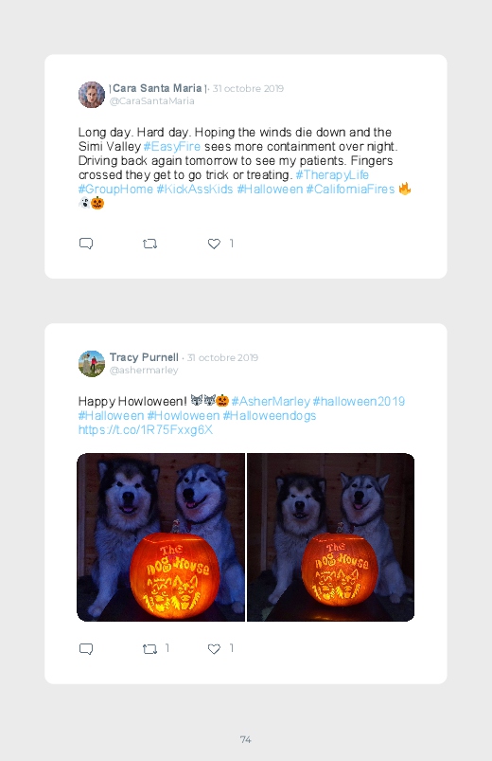Retweet the Tracy Purnell Howloween tweet

[x=149, y=649]
